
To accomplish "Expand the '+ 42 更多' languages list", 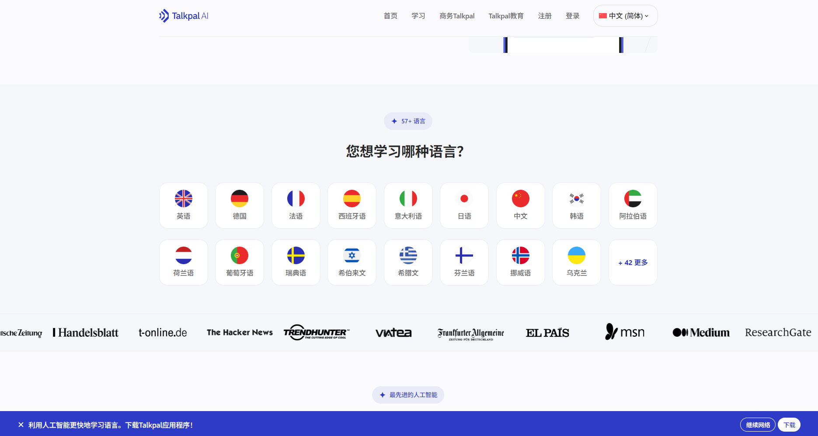I will click(633, 262).
